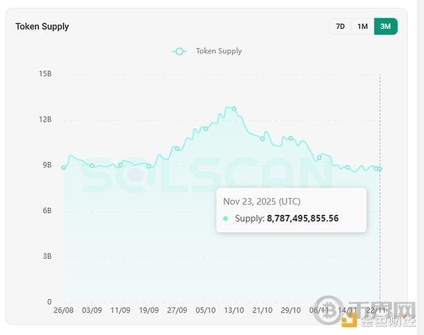The height and width of the screenshot is (335, 424).
Task: Toggle the Token Supply legend marker icon
Action: coord(179,51)
